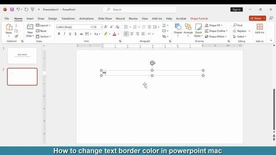Click the Redo icon
This screenshot has width=276, height=155.
(26, 9)
